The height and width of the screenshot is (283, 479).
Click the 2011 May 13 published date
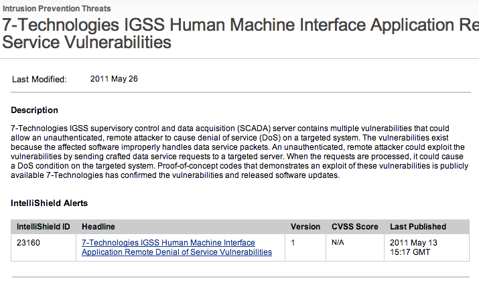tap(413, 243)
